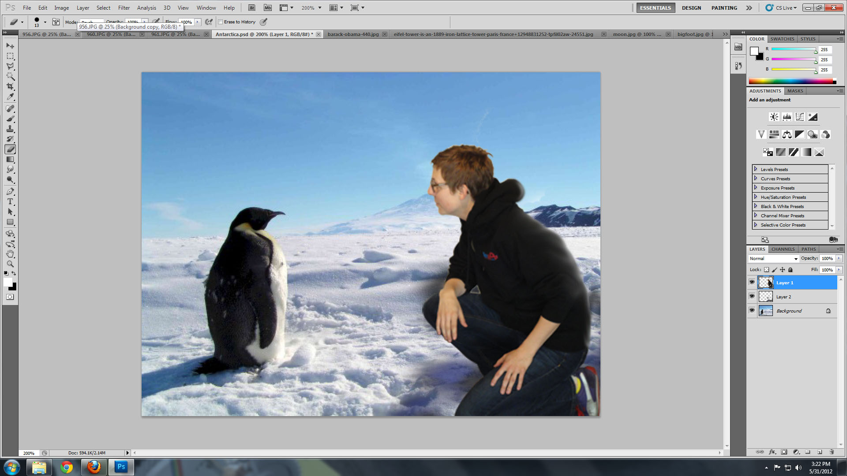This screenshot has width=847, height=476.
Task: Select the Gradient tool
Action: pyautogui.click(x=10, y=160)
